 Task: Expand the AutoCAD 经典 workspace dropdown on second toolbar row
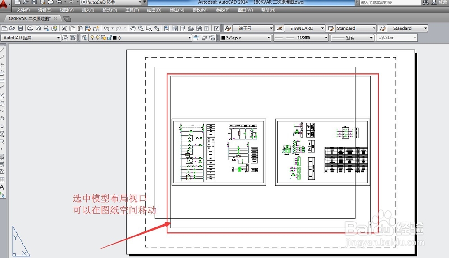[x=31, y=38]
